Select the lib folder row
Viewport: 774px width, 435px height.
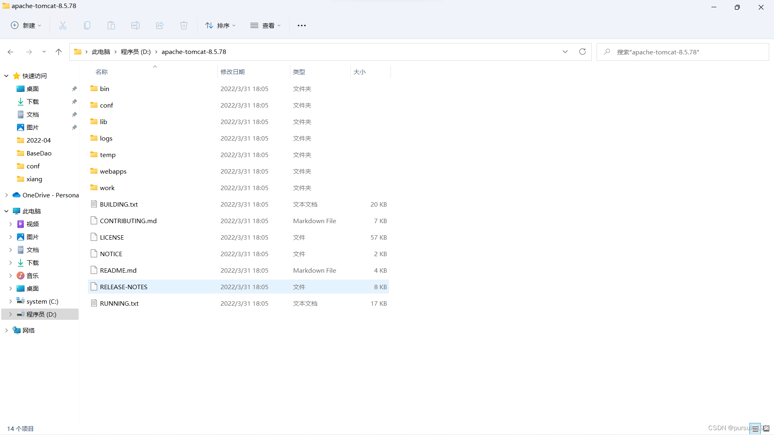click(238, 122)
